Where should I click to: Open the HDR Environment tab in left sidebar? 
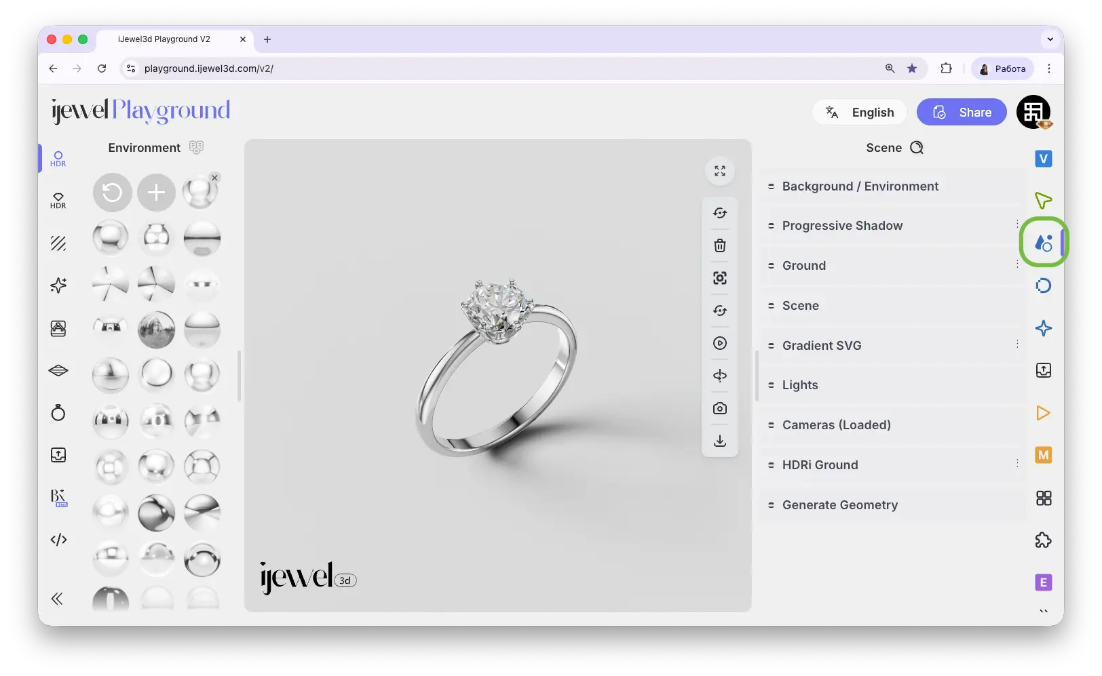point(58,159)
